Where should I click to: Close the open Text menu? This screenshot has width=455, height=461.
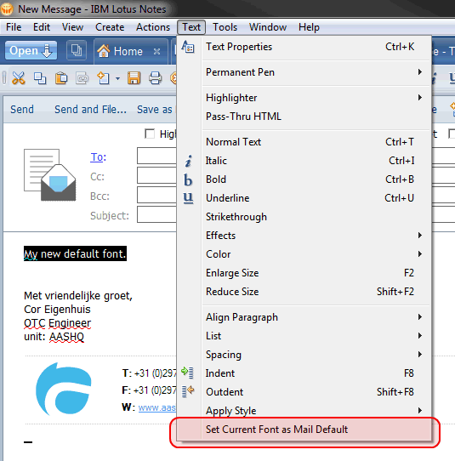(191, 27)
